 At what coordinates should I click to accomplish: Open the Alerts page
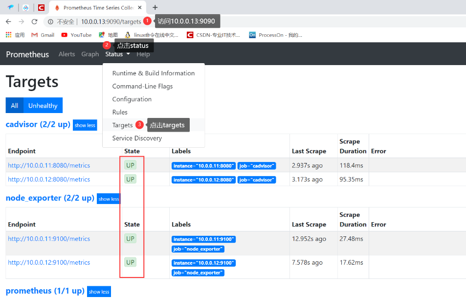(x=67, y=54)
